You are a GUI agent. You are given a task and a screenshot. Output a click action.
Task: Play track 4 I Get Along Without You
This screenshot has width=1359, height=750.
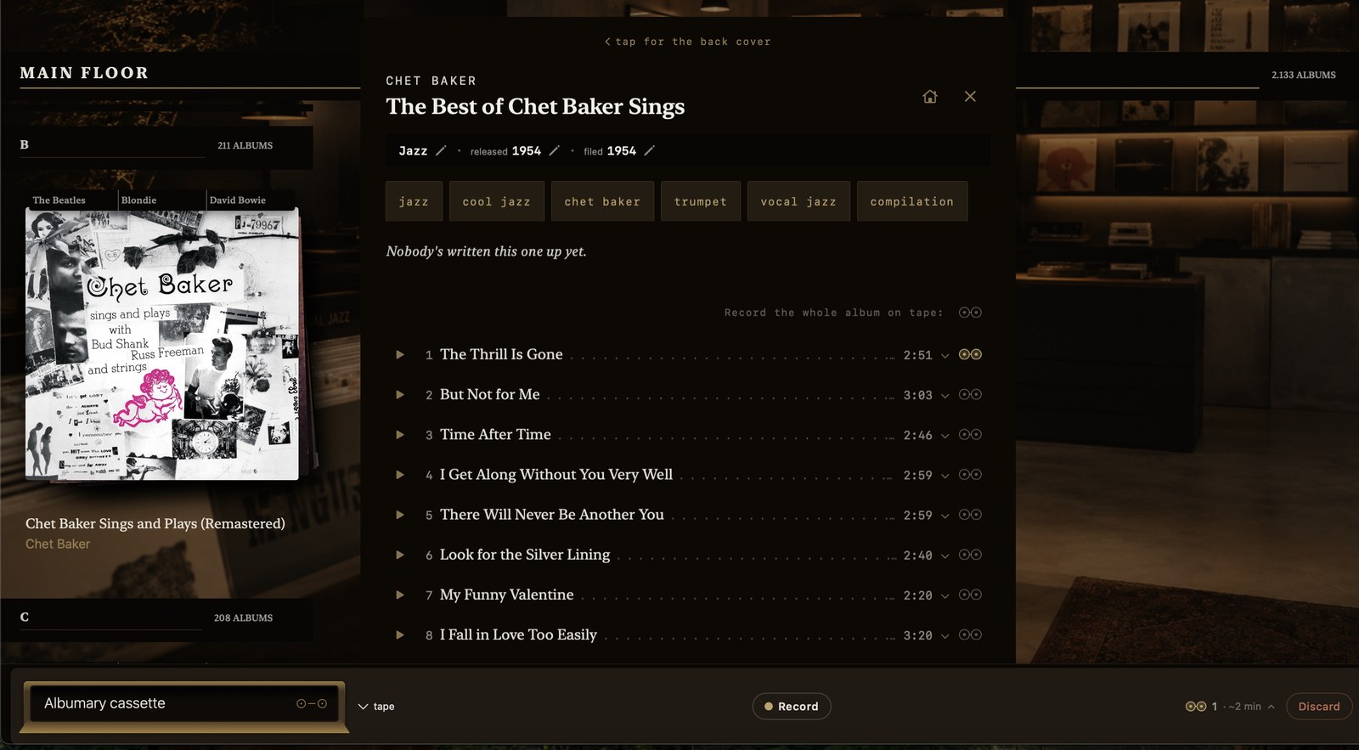click(400, 475)
